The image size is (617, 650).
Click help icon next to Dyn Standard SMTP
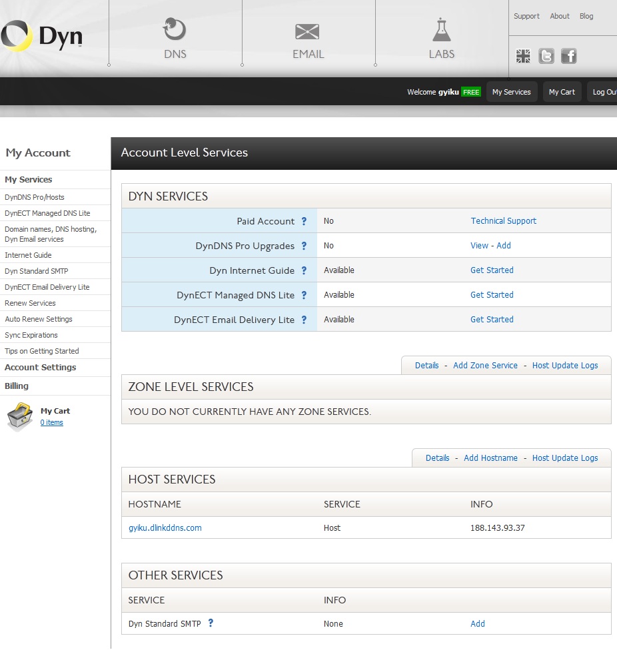(211, 623)
